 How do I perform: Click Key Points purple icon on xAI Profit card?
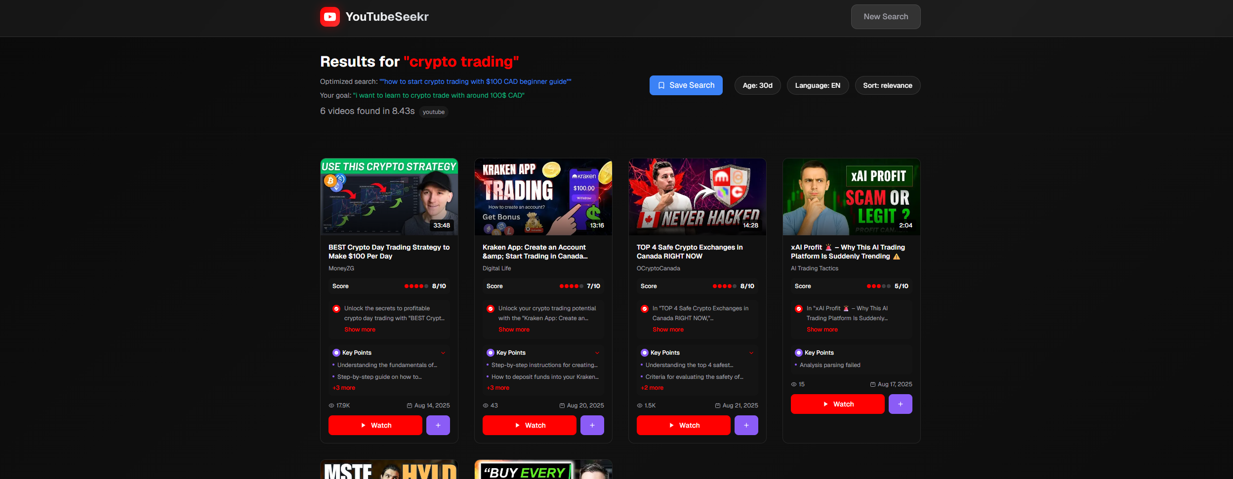[x=799, y=353]
